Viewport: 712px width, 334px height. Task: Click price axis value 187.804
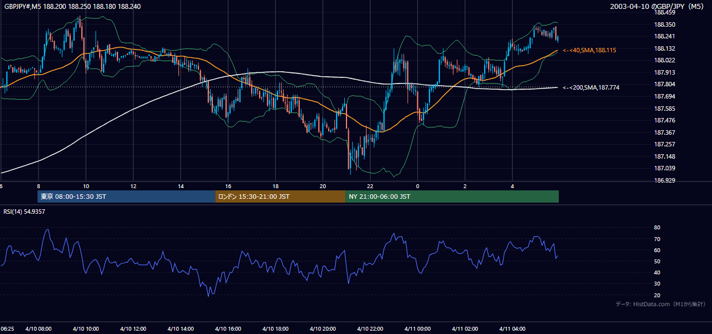tap(665, 84)
